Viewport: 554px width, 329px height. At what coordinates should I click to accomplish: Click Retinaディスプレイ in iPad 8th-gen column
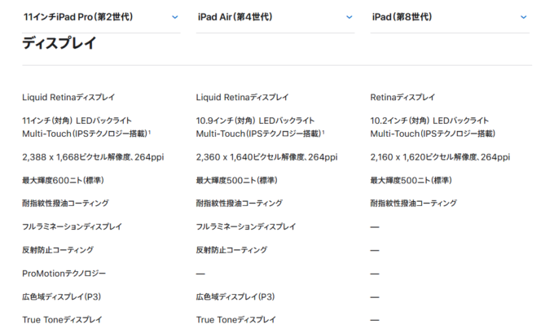click(x=402, y=97)
